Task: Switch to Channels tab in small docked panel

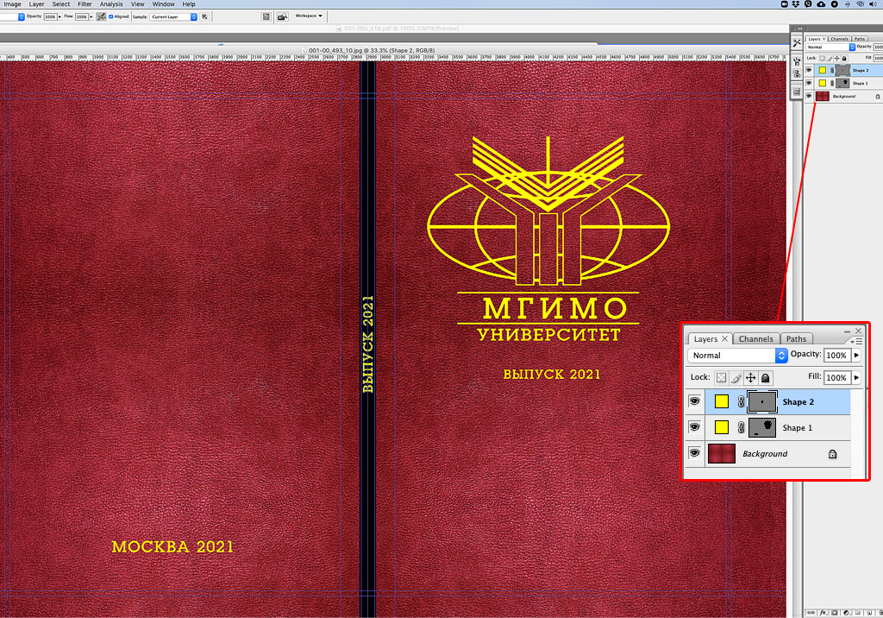Action: (839, 39)
